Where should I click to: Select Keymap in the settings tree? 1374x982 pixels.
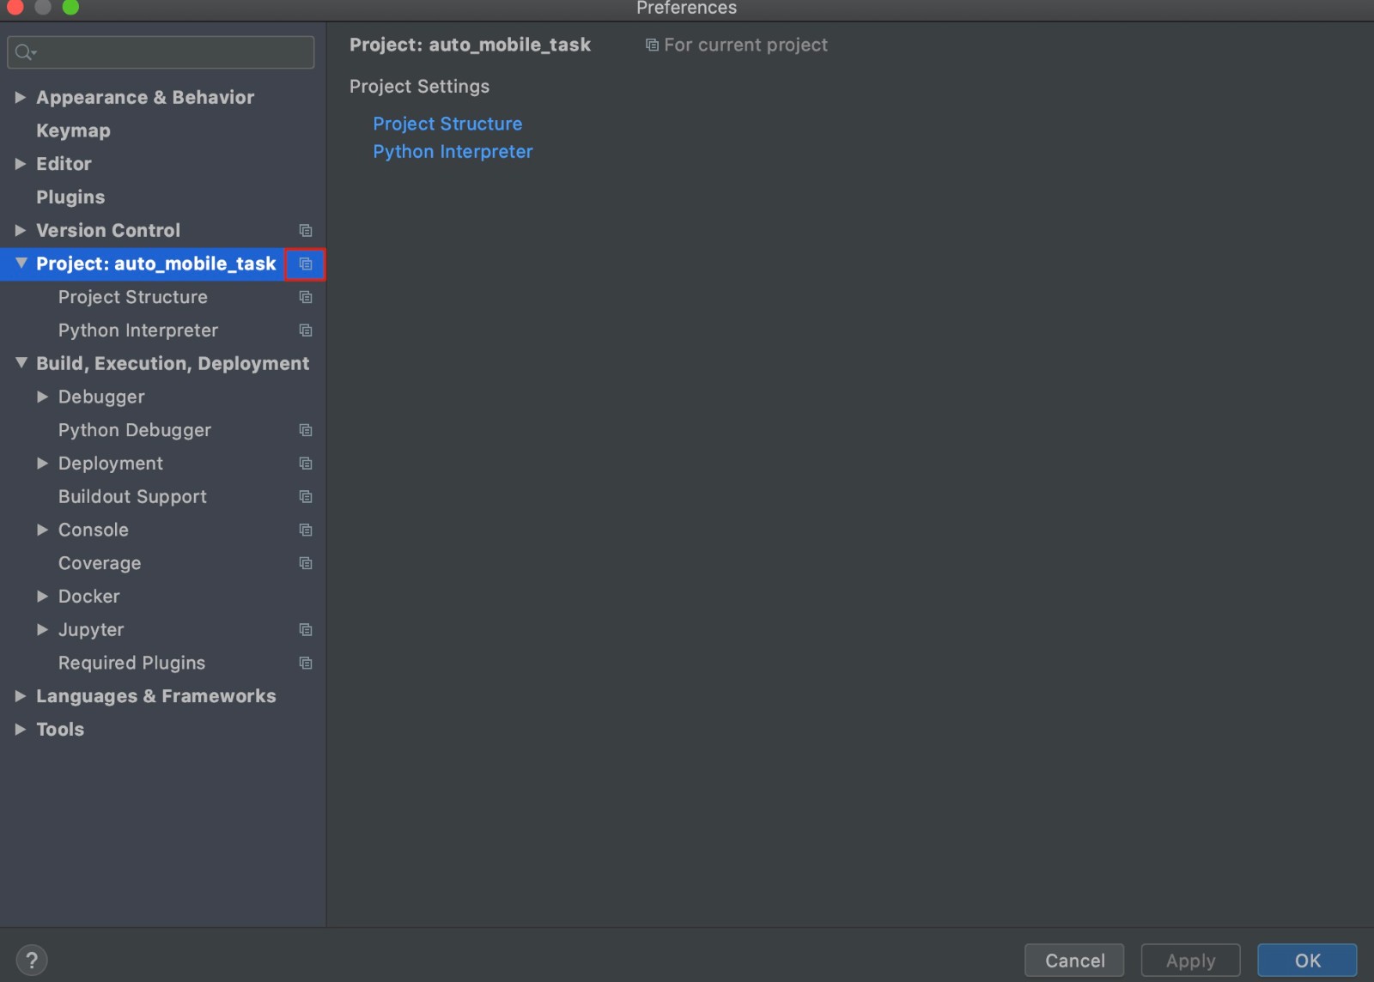point(73,130)
